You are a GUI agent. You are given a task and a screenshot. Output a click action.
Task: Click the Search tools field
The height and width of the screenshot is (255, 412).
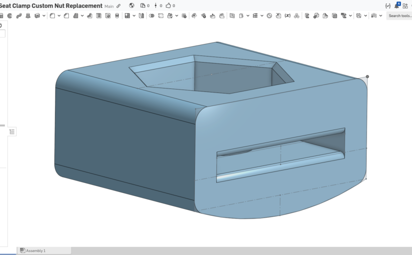(400, 16)
